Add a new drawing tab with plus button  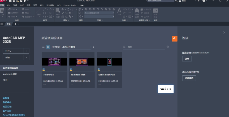15,24
